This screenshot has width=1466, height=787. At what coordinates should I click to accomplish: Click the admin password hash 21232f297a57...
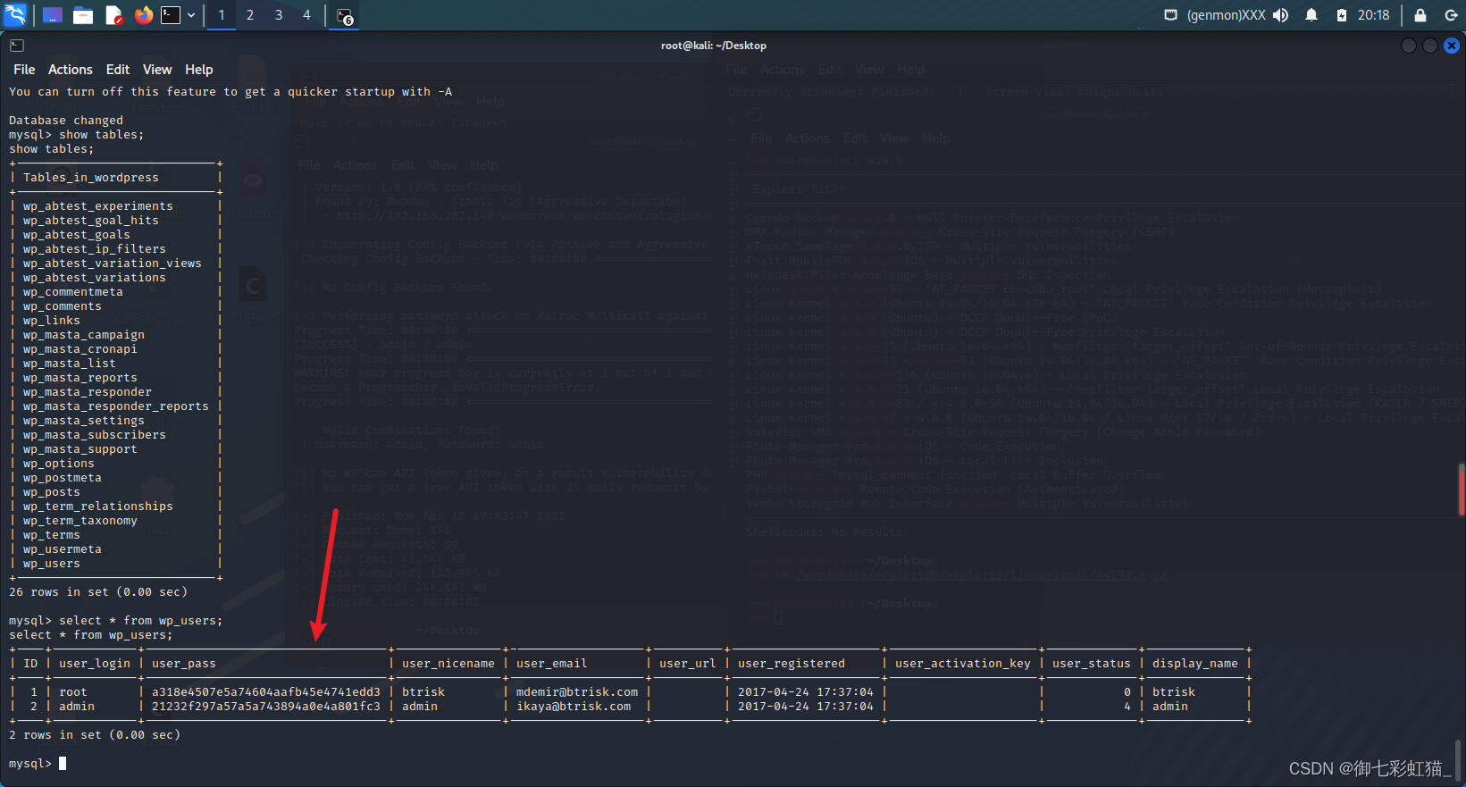[266, 707]
